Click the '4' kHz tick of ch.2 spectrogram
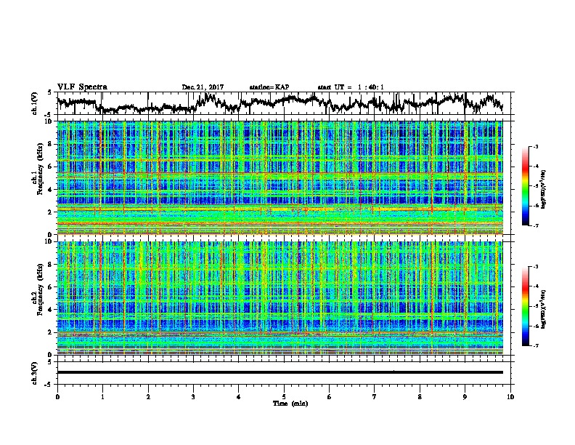The height and width of the screenshot is (445, 575). (51, 310)
